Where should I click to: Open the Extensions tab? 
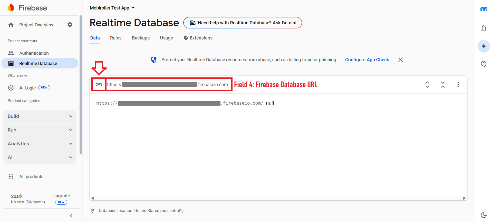pos(198,38)
